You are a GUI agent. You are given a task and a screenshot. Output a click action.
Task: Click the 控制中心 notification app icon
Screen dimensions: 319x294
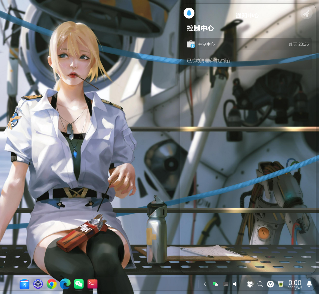(191, 44)
